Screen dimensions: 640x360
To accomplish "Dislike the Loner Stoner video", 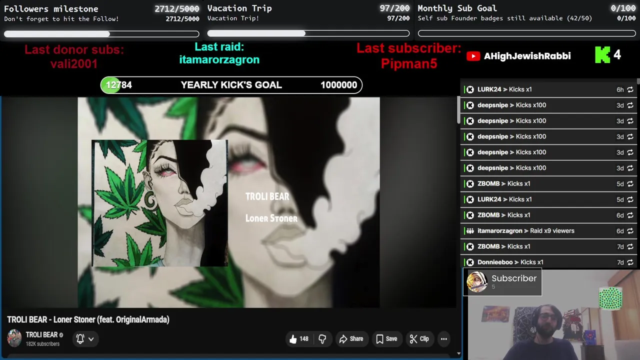I will [322, 339].
